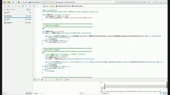Toggle the Debug area panel
Screen dimensions: 170x95
click(161, 2)
